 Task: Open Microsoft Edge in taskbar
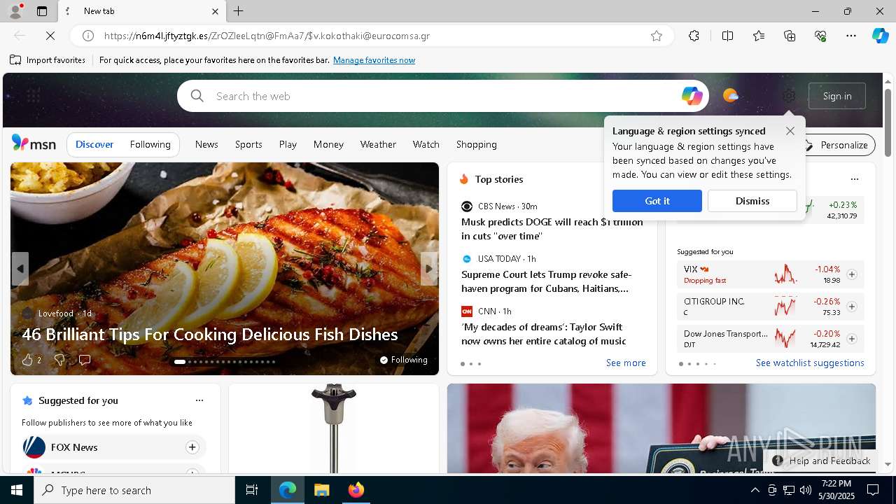(x=288, y=490)
